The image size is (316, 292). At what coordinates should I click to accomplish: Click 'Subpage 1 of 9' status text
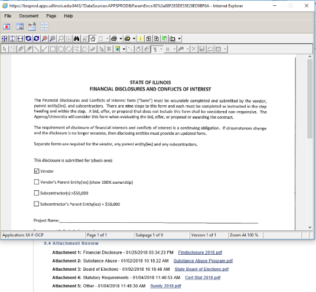(149, 235)
